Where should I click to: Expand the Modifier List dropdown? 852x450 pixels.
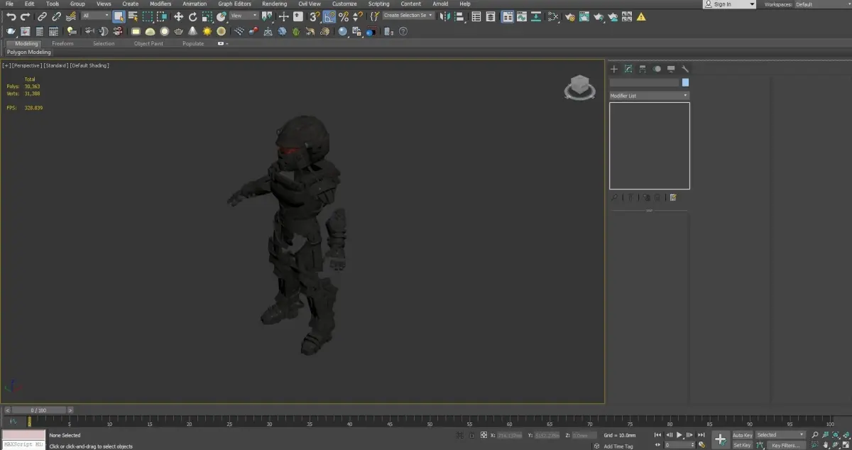click(x=649, y=96)
